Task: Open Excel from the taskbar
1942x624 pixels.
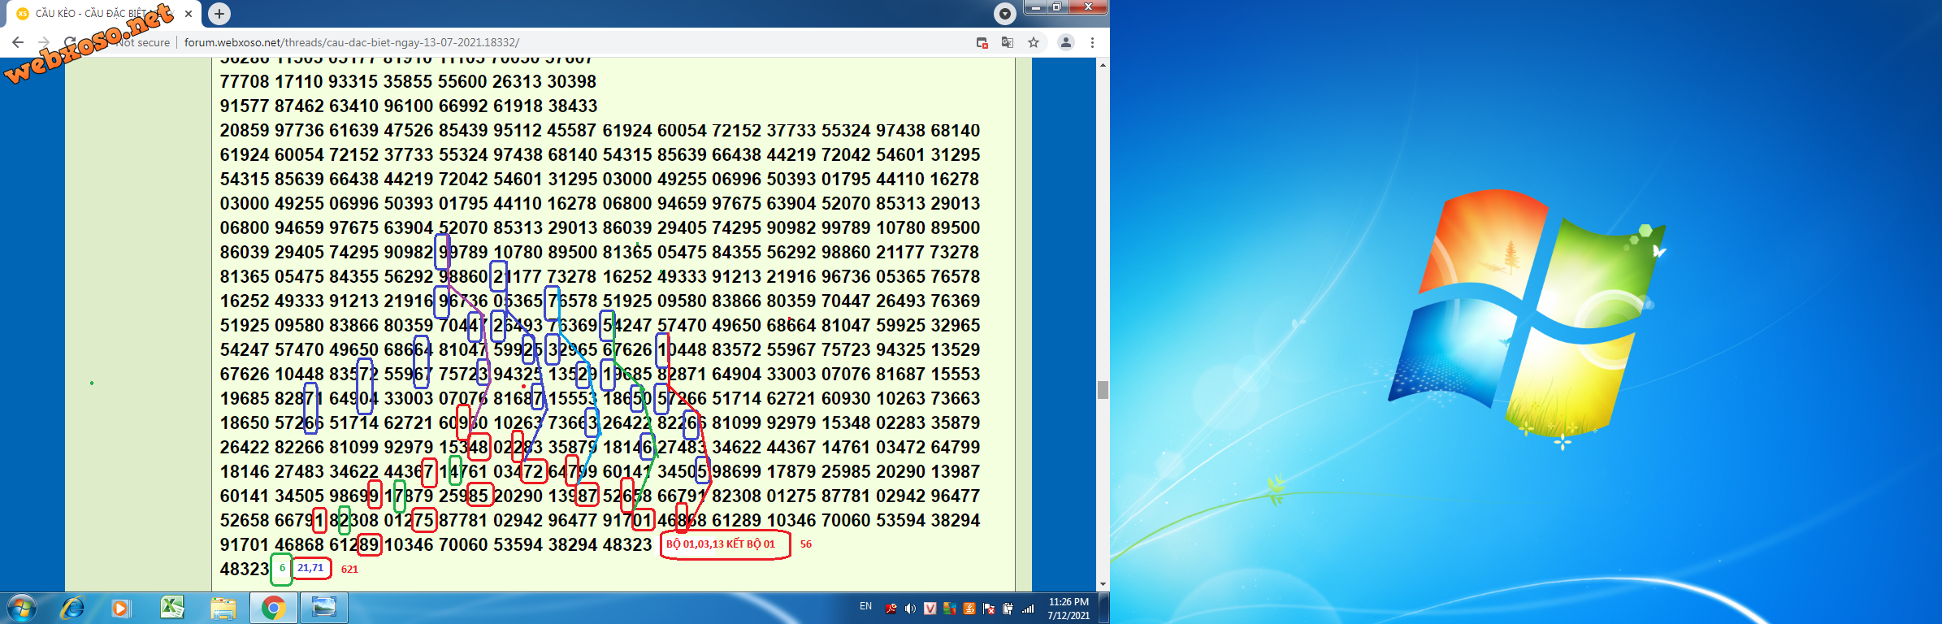Action: 172,608
